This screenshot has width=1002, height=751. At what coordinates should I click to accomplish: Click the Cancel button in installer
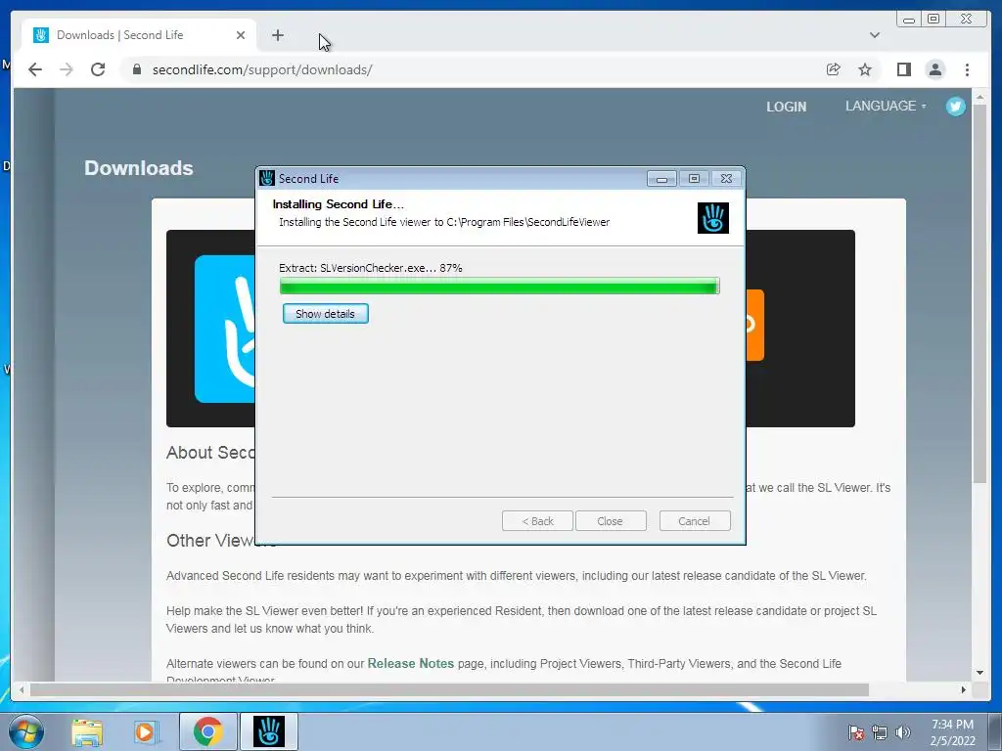coord(695,521)
